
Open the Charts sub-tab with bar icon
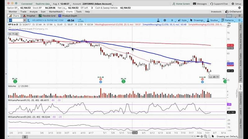click(14, 16)
